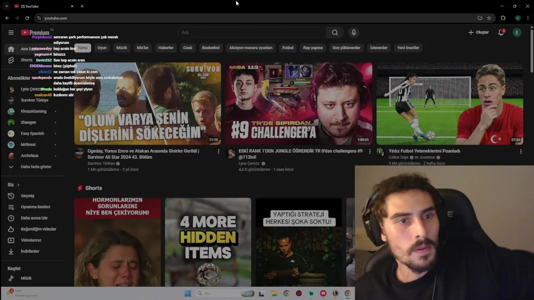Screen dimensions: 534x300
Task: Select the Yeni öneriler chip
Action: 408,48
